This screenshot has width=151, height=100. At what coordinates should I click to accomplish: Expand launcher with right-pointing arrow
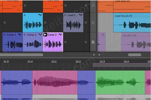pos(94,55)
